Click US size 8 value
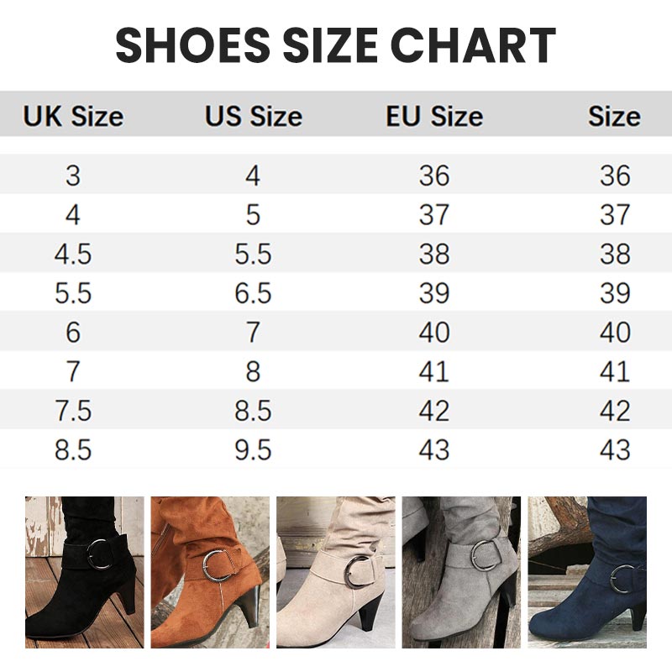Image resolution: width=672 pixels, height=672 pixels. 253,371
